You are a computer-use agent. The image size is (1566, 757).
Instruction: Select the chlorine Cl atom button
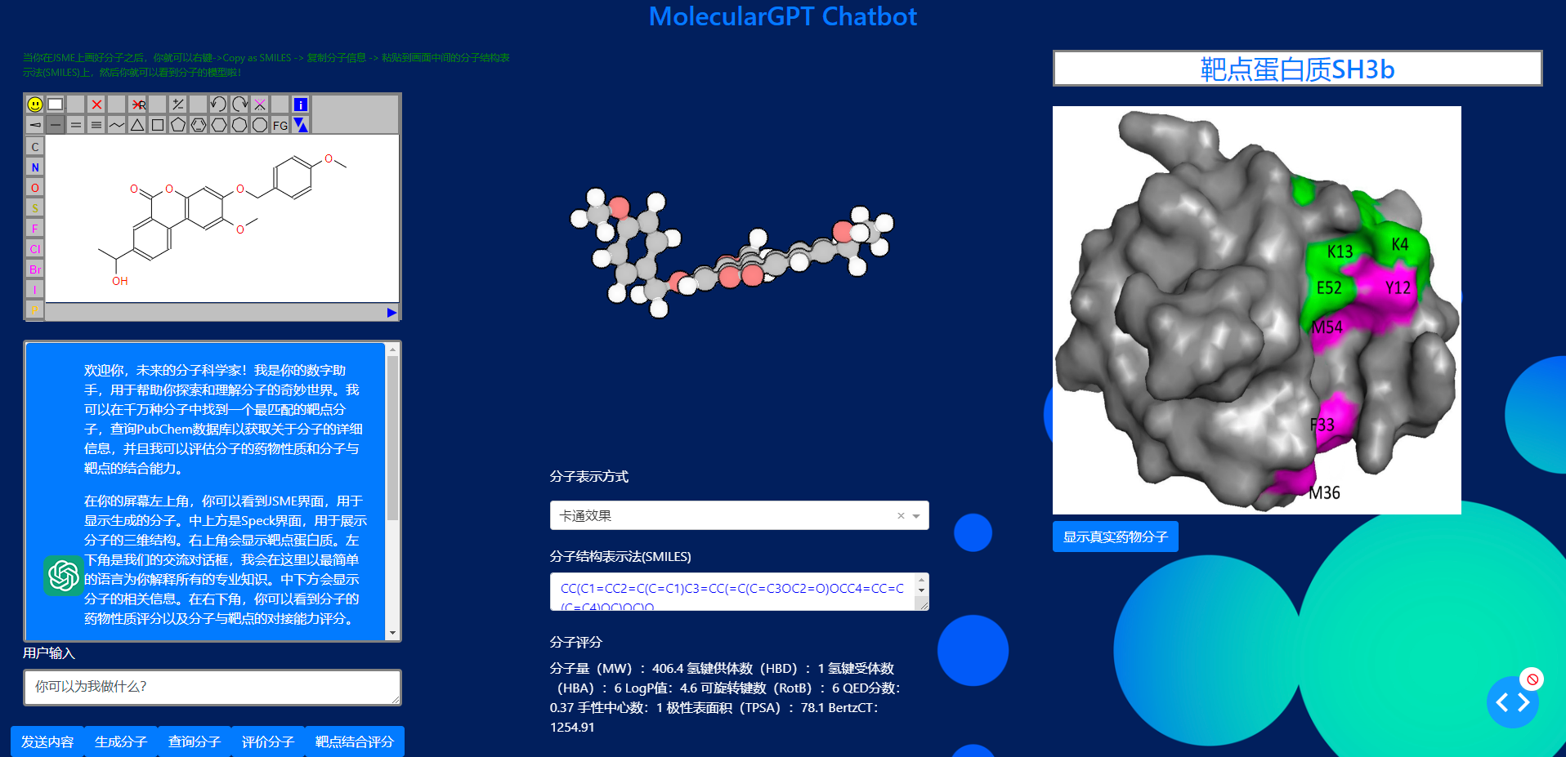[x=35, y=249]
